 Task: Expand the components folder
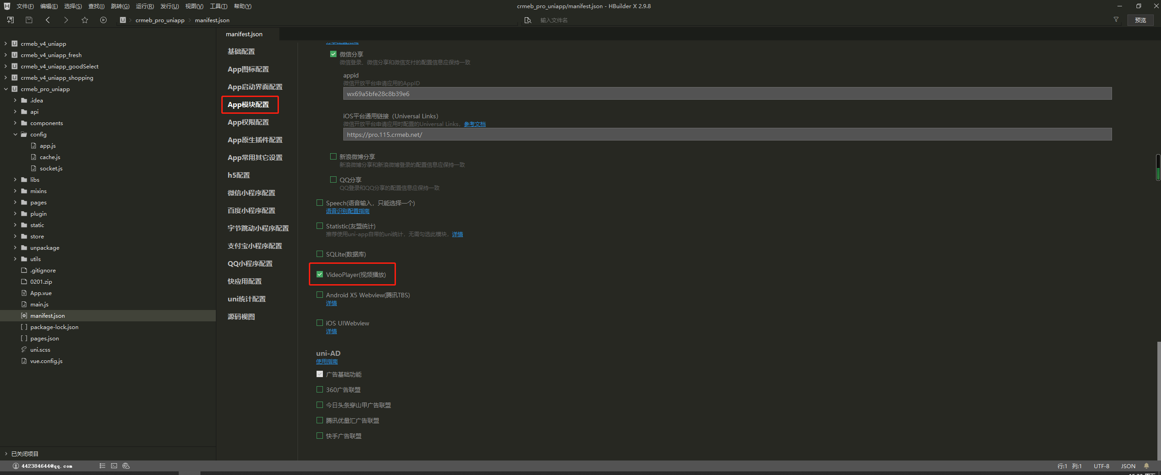15,123
